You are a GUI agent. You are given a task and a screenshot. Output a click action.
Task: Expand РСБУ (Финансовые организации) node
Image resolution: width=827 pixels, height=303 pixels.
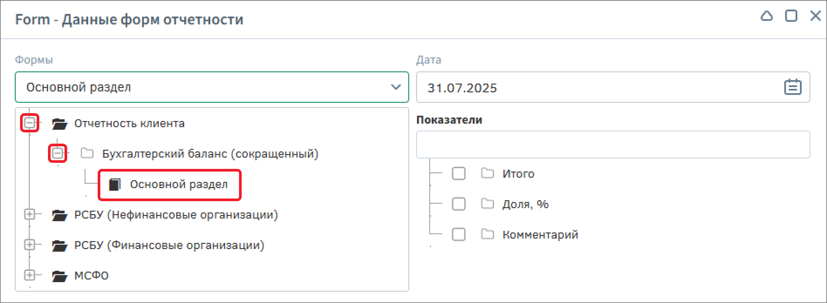point(30,245)
